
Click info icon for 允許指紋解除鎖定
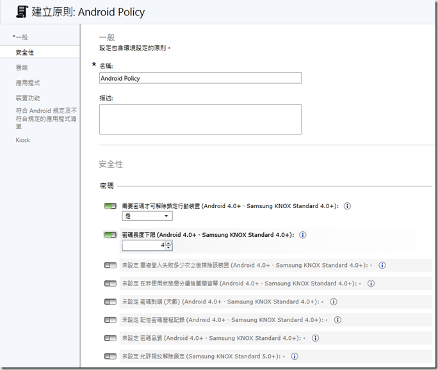coord(294,356)
